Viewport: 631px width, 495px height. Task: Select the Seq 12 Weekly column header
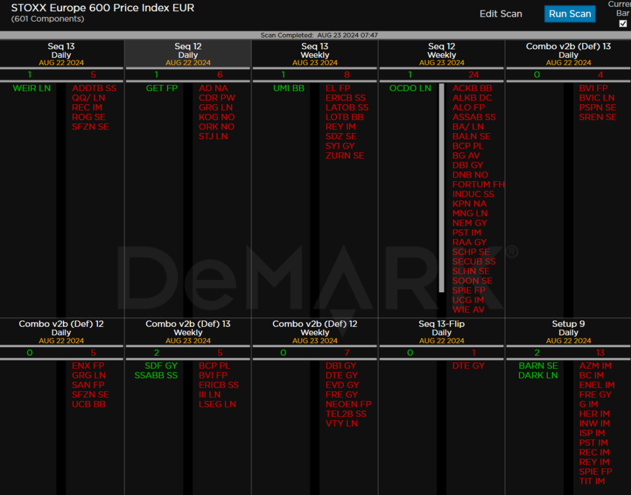click(x=441, y=54)
